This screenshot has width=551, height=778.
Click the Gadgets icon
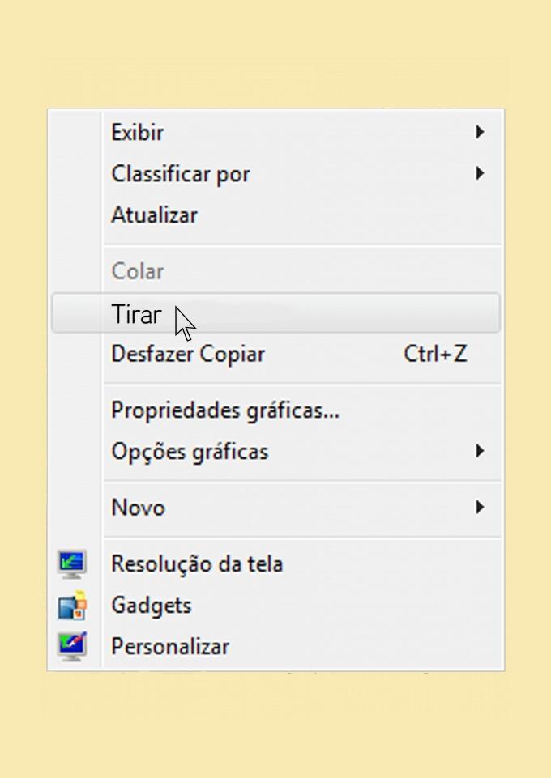[x=72, y=605]
